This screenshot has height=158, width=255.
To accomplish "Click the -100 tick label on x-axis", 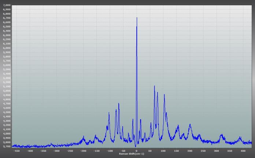I will [x=110, y=151].
